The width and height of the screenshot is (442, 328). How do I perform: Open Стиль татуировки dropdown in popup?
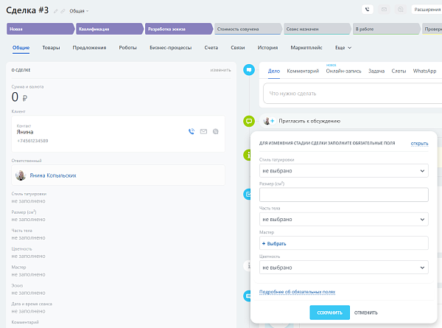pos(343,170)
